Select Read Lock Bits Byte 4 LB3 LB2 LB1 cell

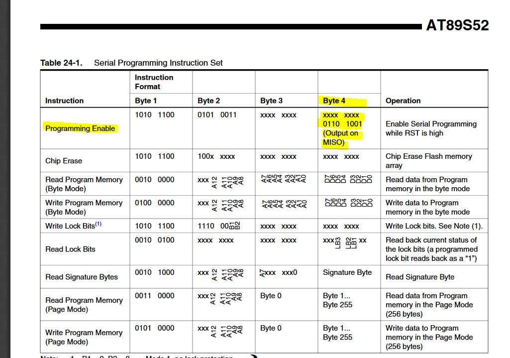coord(345,242)
